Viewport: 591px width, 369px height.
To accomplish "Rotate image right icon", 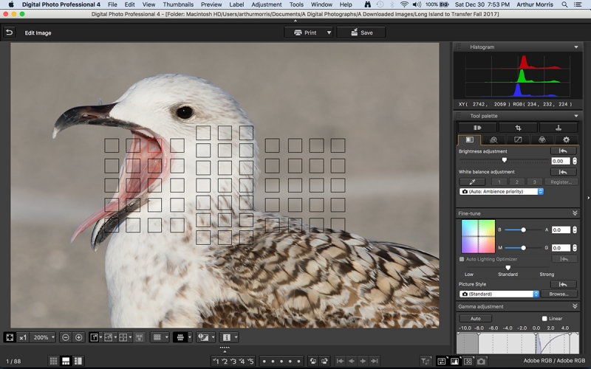I will (324, 361).
